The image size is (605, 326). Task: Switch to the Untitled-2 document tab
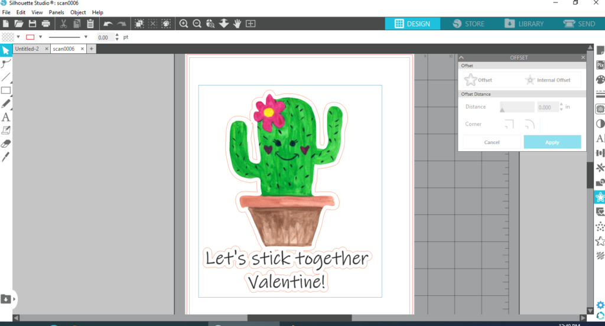point(27,48)
